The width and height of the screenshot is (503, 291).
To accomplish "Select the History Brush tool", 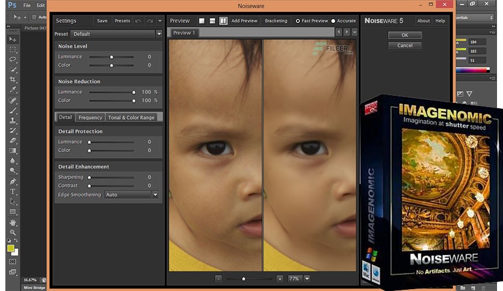I will click(13, 130).
